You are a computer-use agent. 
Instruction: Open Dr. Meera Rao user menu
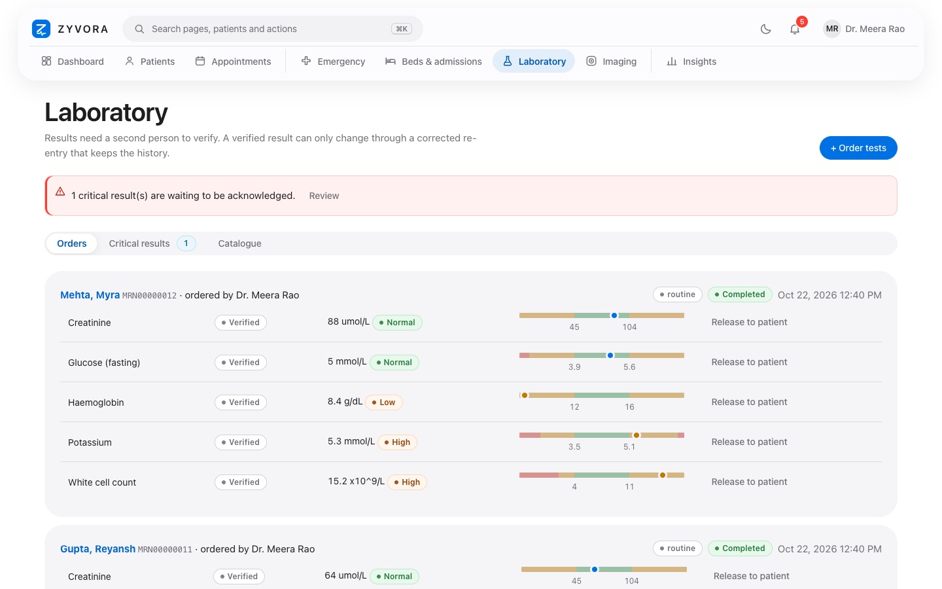(x=864, y=29)
